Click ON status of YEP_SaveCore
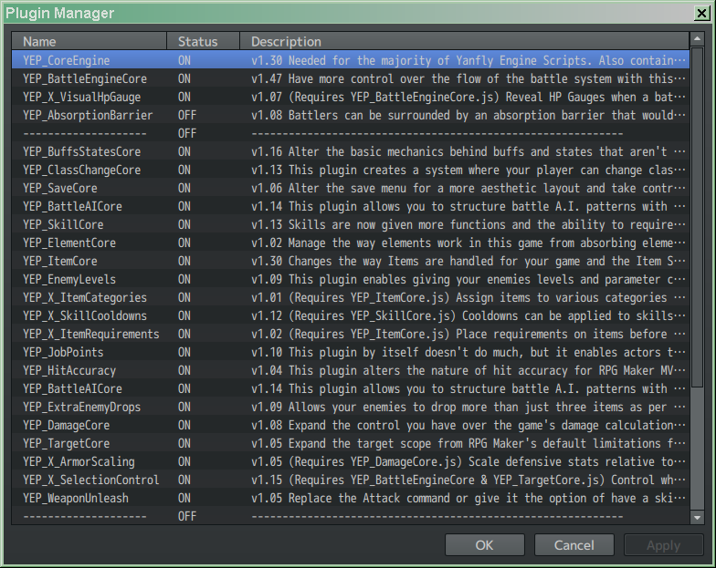Viewport: 716px width, 568px height. (x=184, y=188)
